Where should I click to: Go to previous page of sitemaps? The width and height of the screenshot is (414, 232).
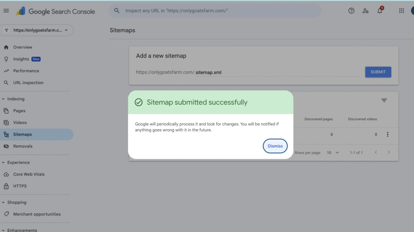[376, 152]
